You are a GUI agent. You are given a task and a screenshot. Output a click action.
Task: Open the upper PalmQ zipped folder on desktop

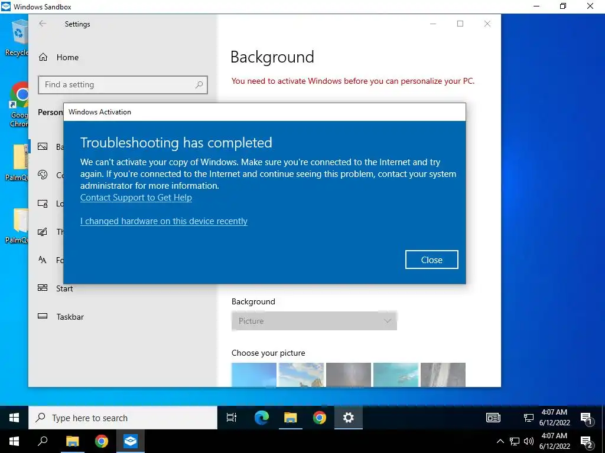click(x=17, y=162)
